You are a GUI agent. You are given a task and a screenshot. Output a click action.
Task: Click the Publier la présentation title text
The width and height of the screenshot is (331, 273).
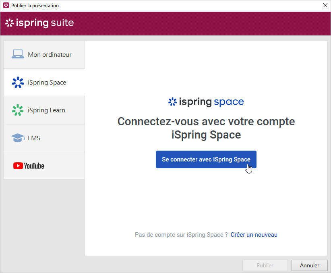(35, 6)
